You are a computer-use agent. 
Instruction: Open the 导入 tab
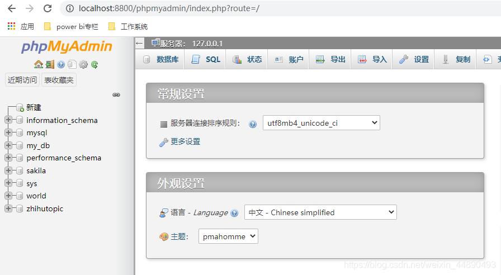point(372,59)
